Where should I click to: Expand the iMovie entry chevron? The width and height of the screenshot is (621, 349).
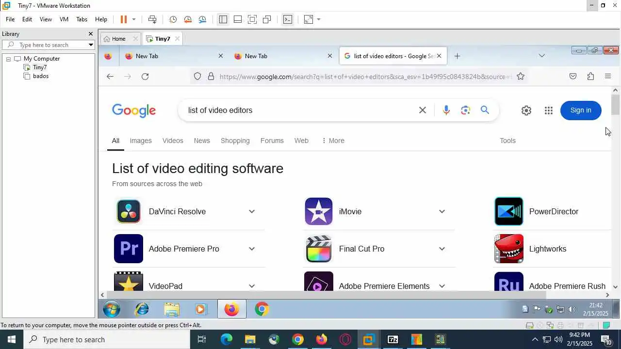[x=442, y=212]
